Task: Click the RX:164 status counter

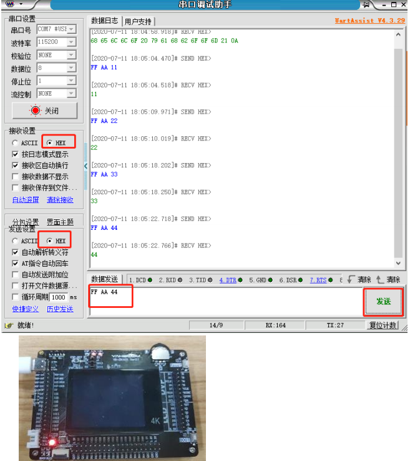Action: tap(275, 325)
